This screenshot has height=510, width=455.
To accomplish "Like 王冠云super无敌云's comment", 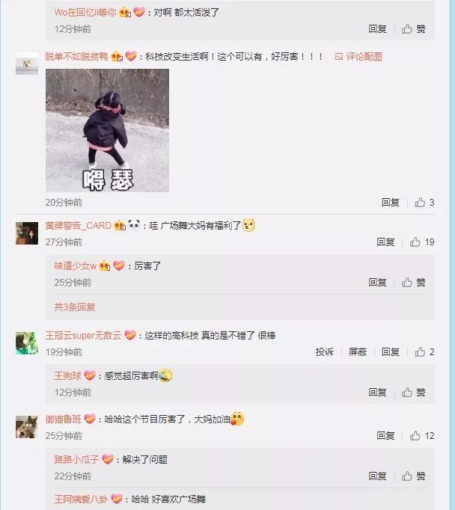I will click(424, 351).
